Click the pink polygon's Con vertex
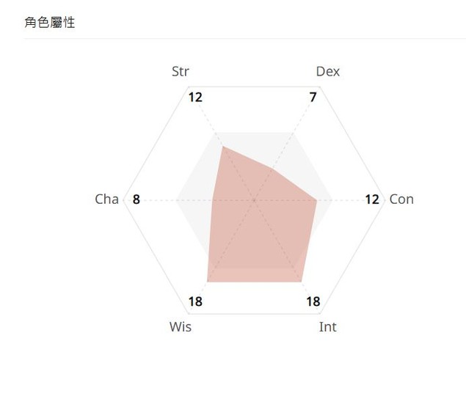The image size is (466, 396). click(317, 200)
